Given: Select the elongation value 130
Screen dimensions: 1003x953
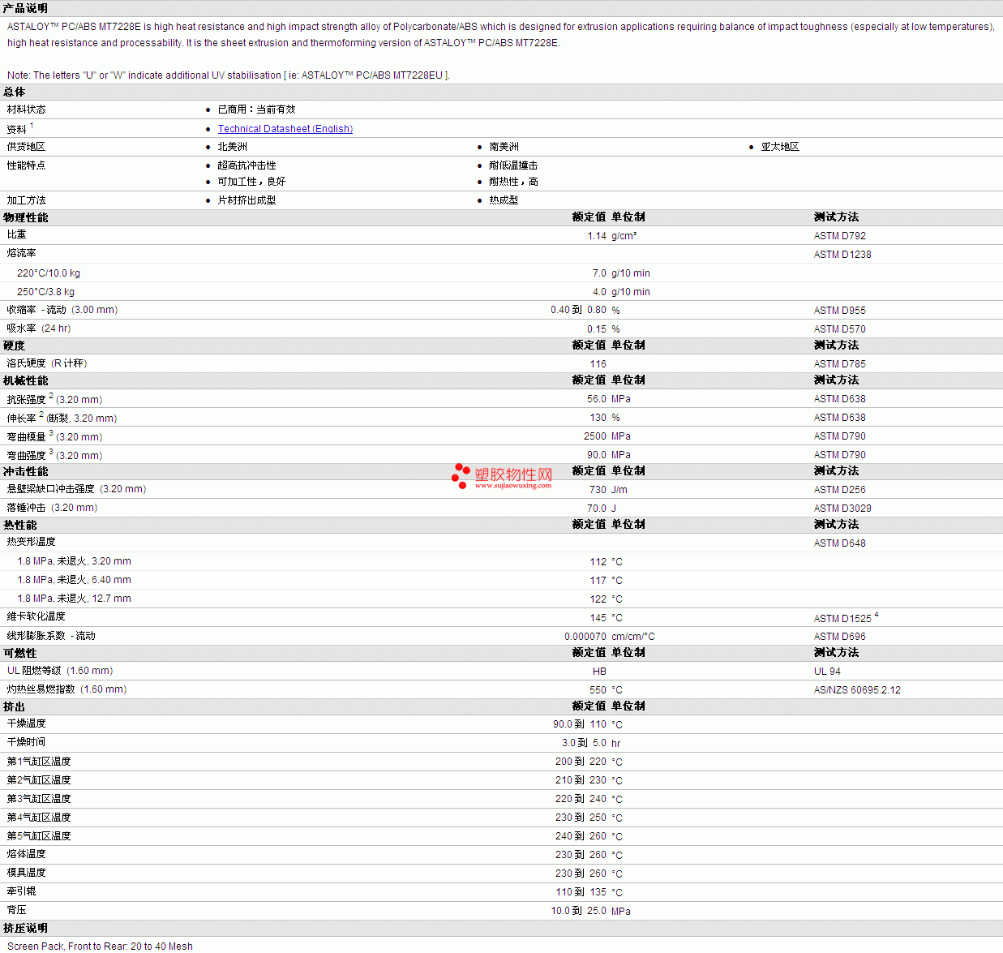Looking at the screenshot, I should [598, 418].
